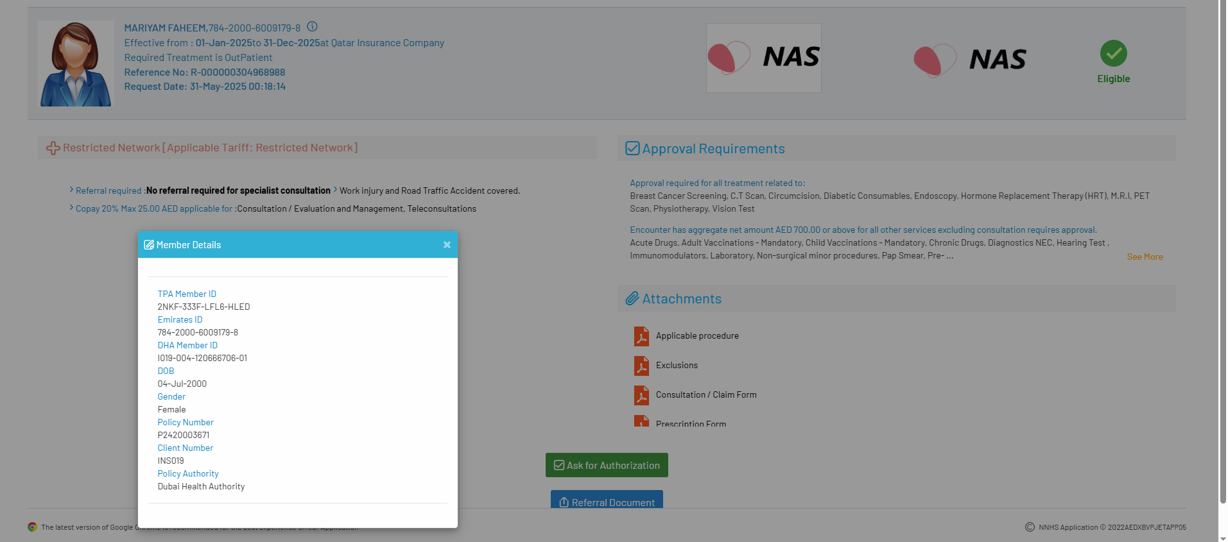Screen dimensions: 1228x542
Task: Click Ask for Authorization button
Action: (607, 465)
